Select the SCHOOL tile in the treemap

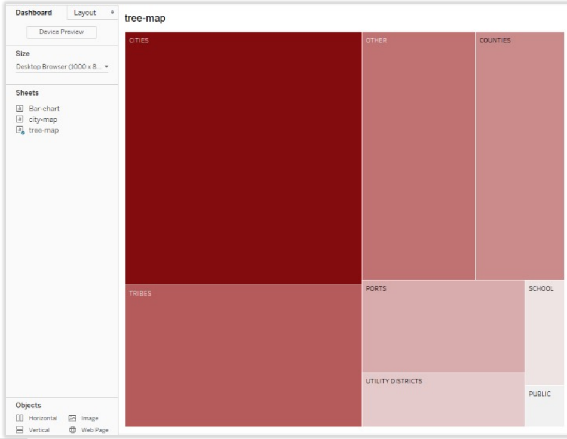click(544, 333)
